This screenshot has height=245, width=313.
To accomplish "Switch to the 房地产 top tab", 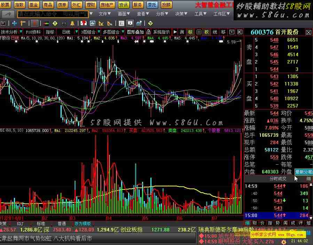I will 107,5.
